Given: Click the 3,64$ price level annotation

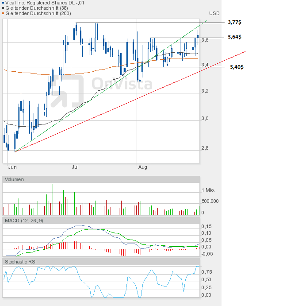Looking at the screenshot, I should (234, 37).
